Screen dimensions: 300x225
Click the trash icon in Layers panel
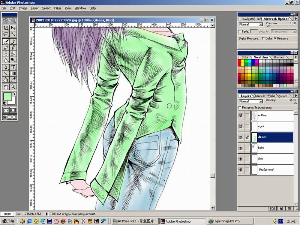(289, 208)
